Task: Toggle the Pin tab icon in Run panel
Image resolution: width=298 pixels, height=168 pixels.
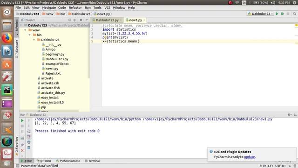Action: 22,145
